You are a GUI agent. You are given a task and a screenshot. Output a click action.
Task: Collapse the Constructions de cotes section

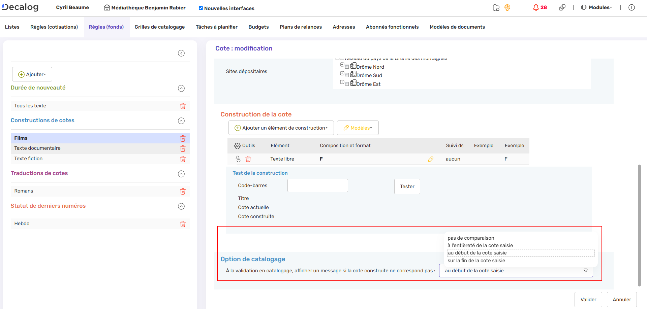click(x=181, y=121)
